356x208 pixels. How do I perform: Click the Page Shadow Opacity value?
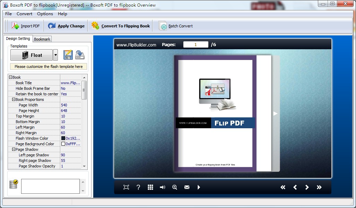click(71, 166)
